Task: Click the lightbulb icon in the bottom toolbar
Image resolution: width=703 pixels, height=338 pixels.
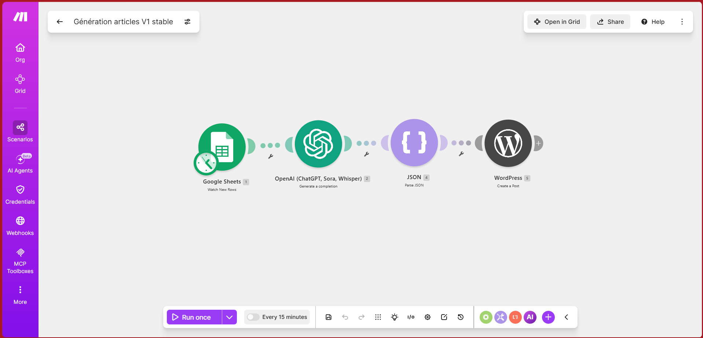Action: (x=395, y=317)
